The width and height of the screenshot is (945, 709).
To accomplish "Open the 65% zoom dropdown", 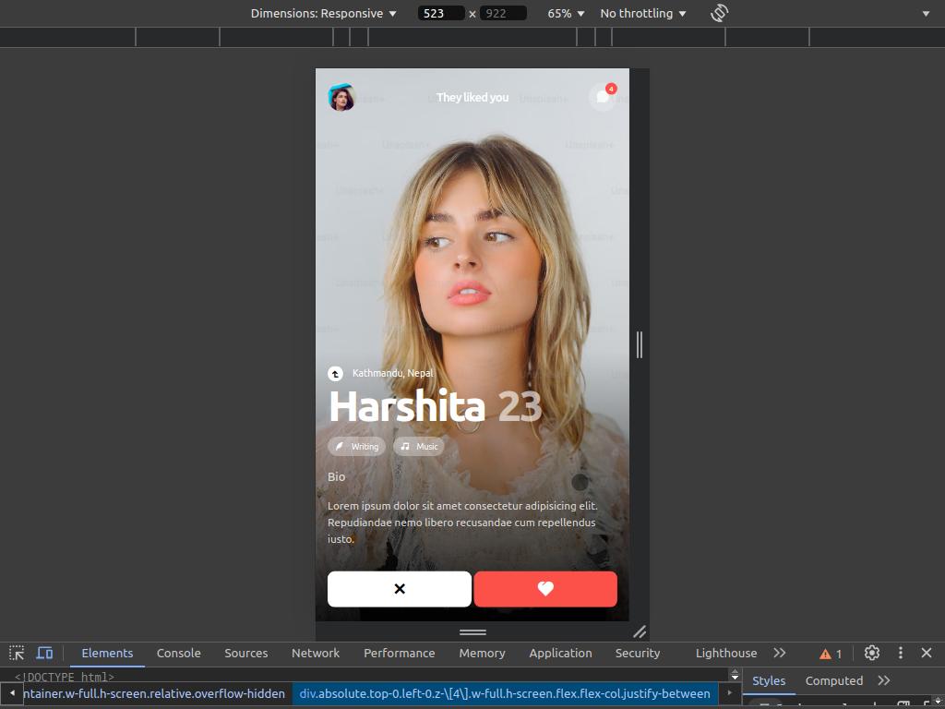I will [566, 13].
